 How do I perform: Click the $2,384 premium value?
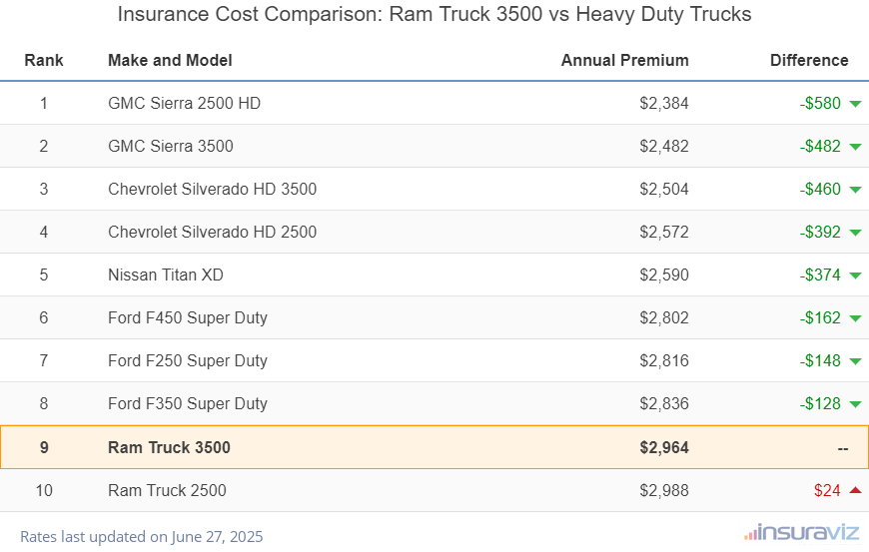click(664, 104)
